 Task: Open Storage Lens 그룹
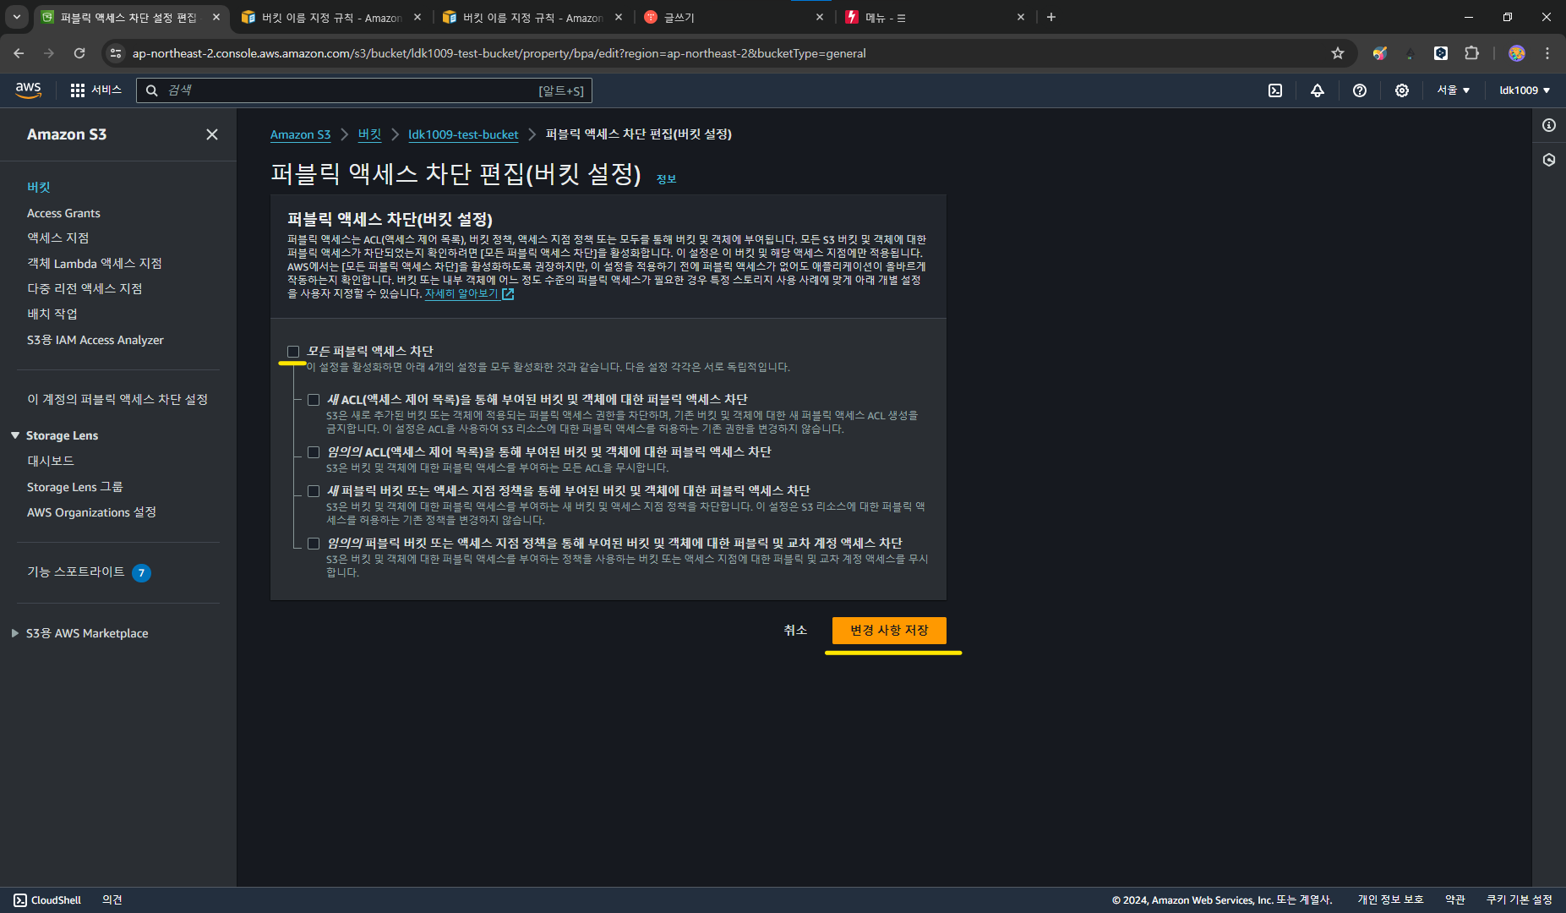[x=75, y=487]
